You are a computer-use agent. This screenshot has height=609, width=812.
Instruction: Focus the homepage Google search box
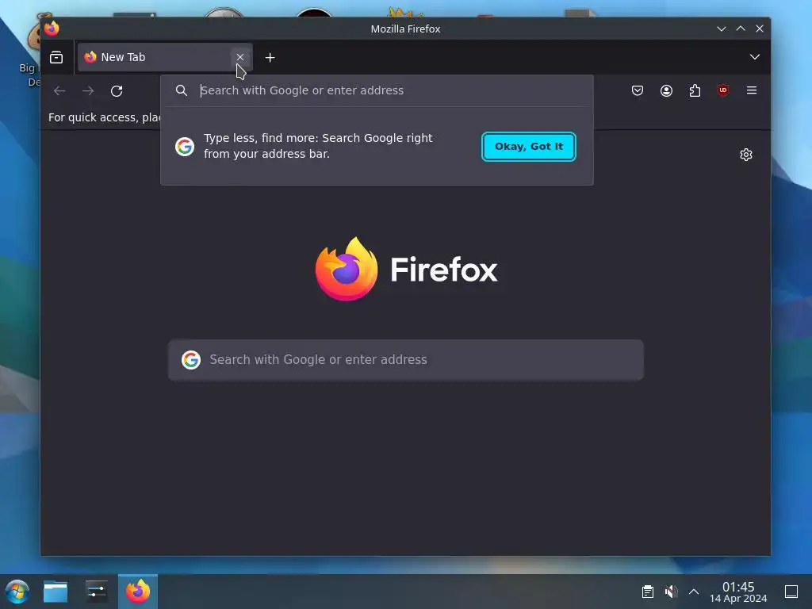pyautogui.click(x=406, y=360)
